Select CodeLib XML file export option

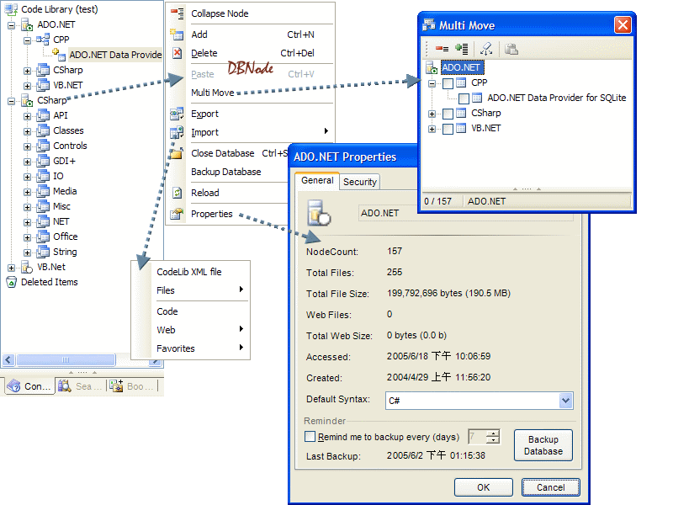click(x=189, y=272)
